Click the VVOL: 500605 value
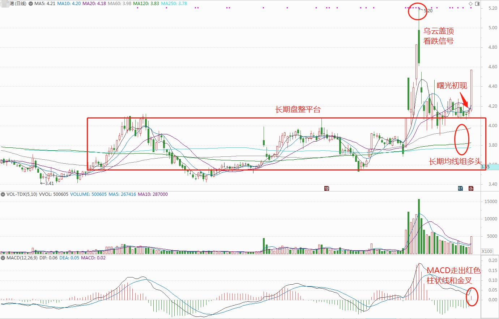 click(54, 194)
